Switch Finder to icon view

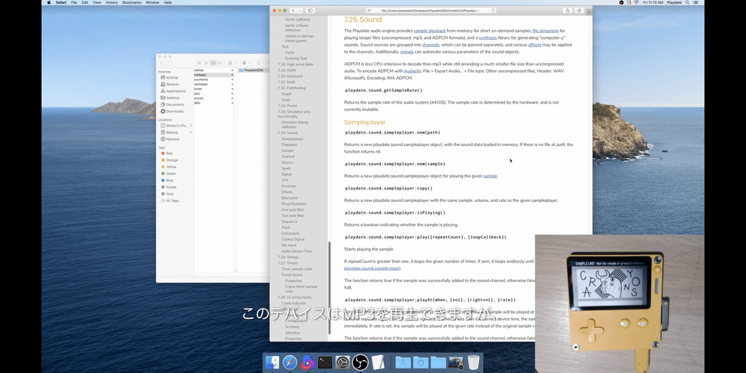[x=199, y=63]
